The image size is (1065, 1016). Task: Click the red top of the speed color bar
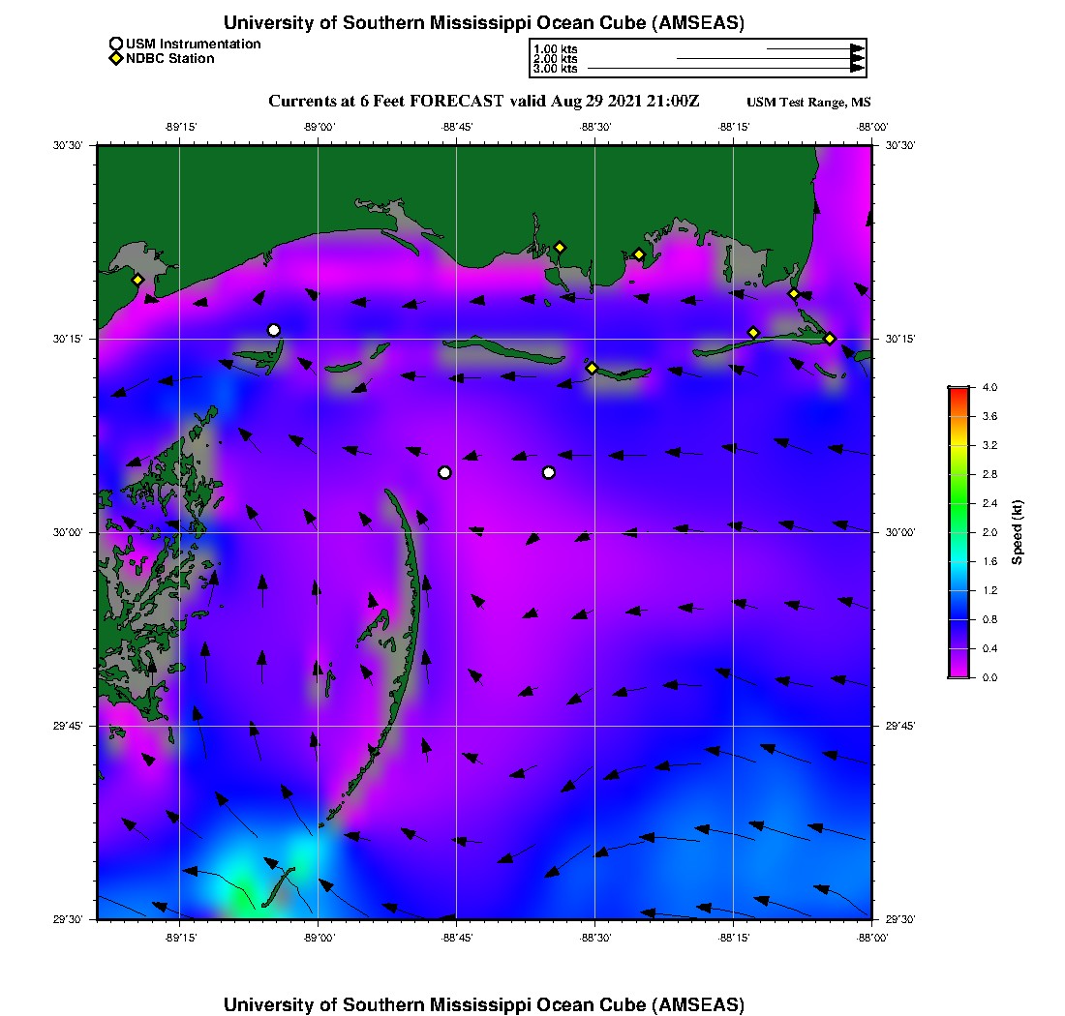(x=958, y=391)
